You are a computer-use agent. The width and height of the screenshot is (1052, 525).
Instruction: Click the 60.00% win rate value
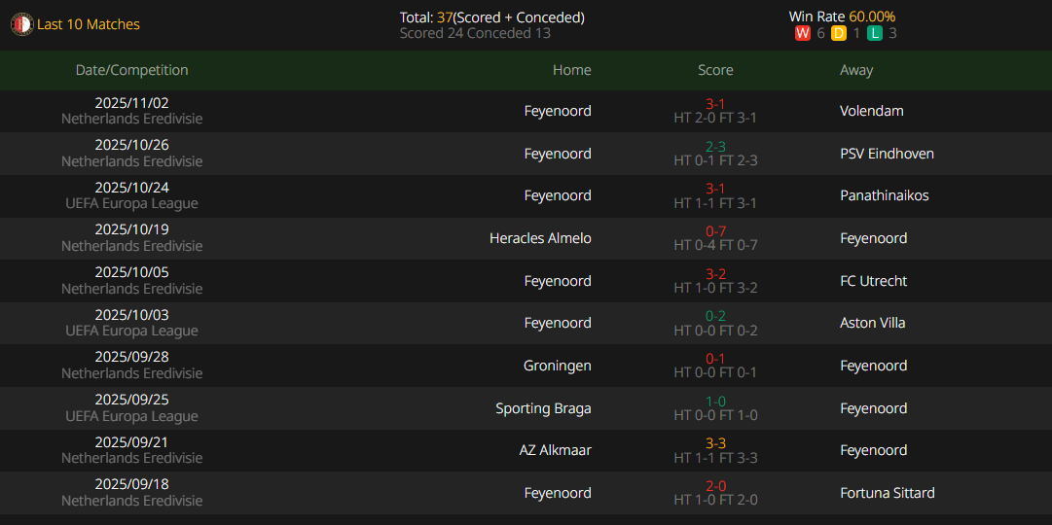click(x=872, y=17)
